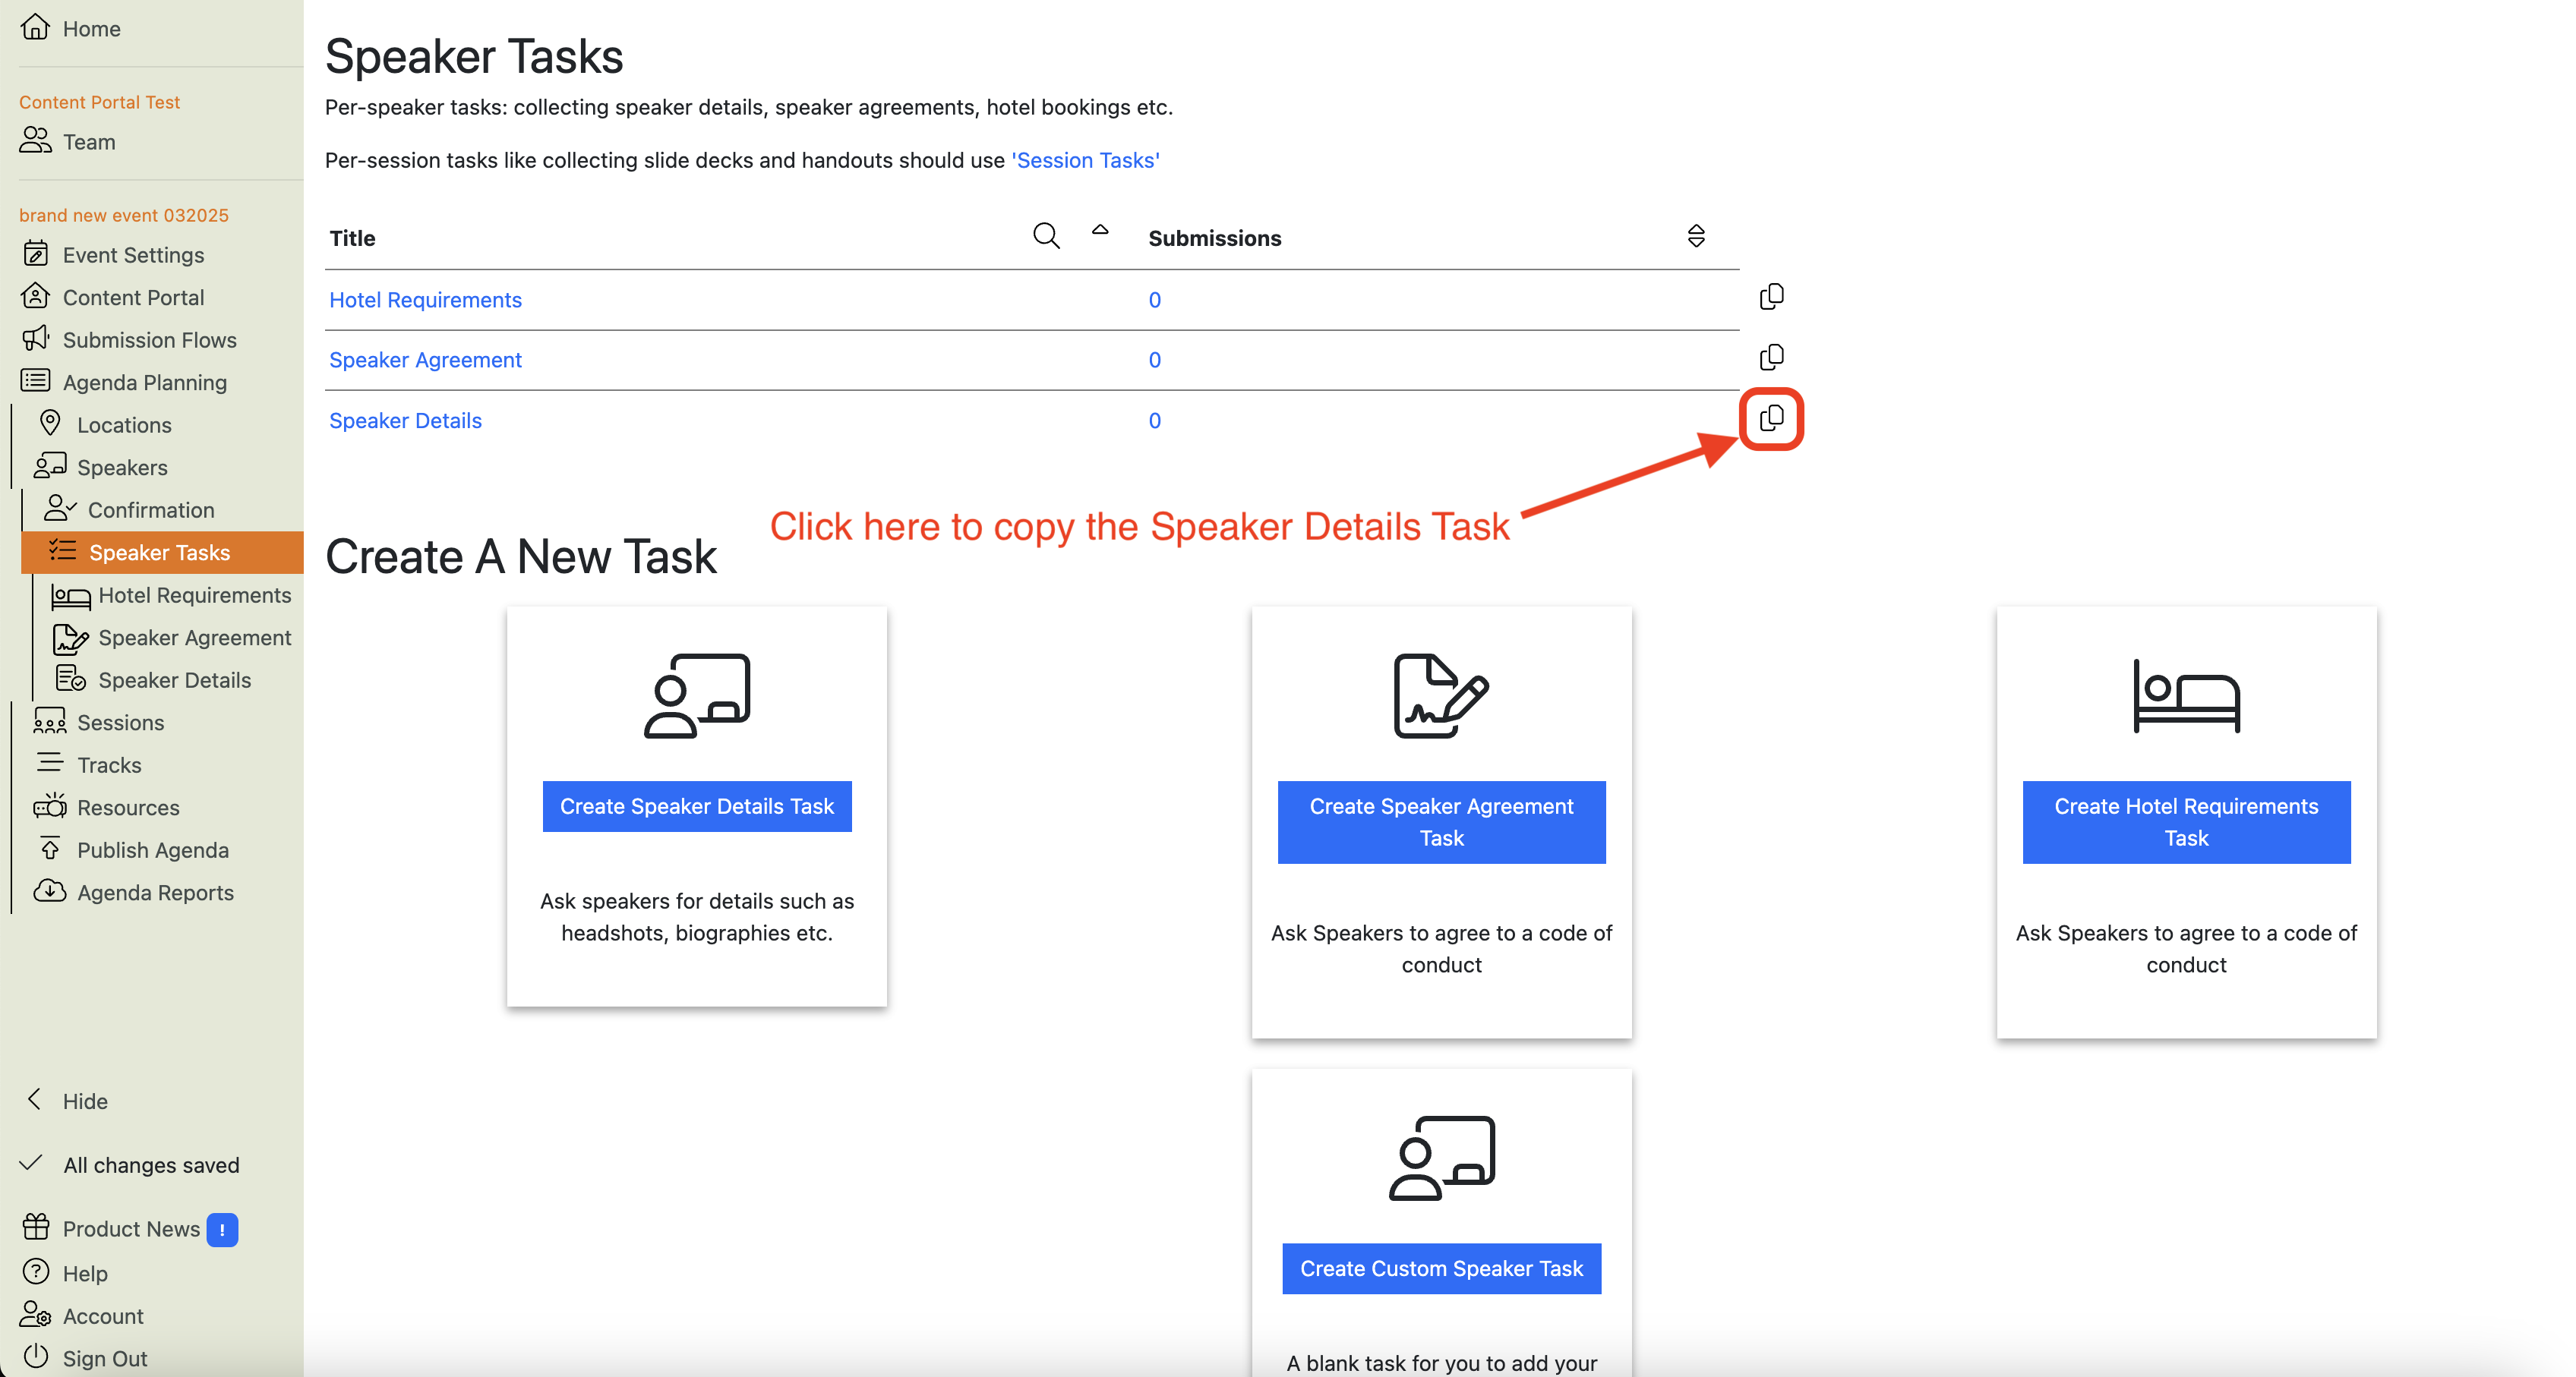Click the Agenda Planning icon

[36, 382]
